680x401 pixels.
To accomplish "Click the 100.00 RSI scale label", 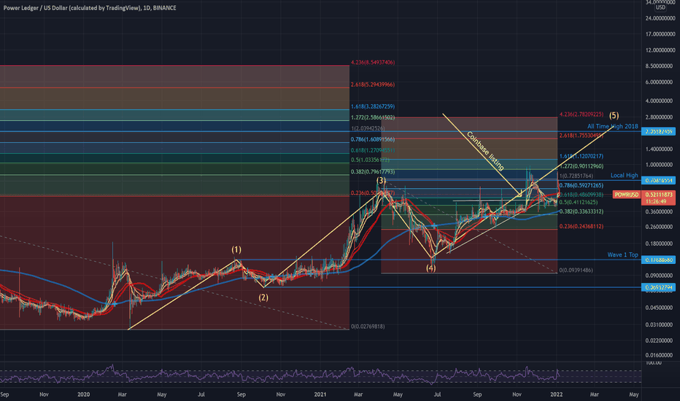I will [x=654, y=362].
